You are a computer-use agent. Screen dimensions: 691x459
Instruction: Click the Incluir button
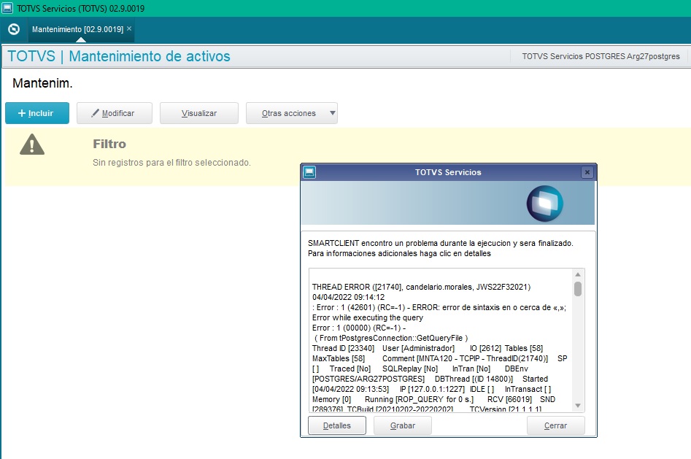click(37, 113)
